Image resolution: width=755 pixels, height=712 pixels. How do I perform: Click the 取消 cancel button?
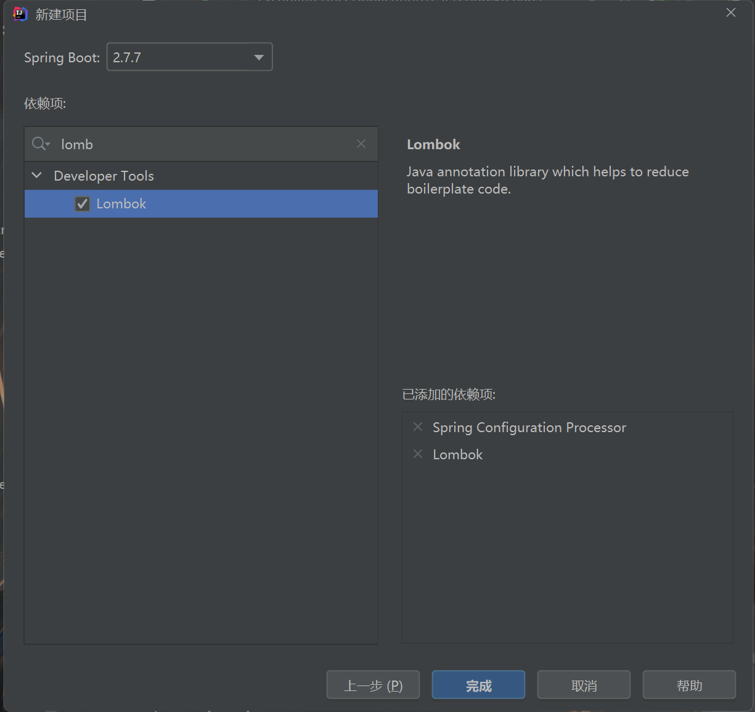(x=584, y=685)
